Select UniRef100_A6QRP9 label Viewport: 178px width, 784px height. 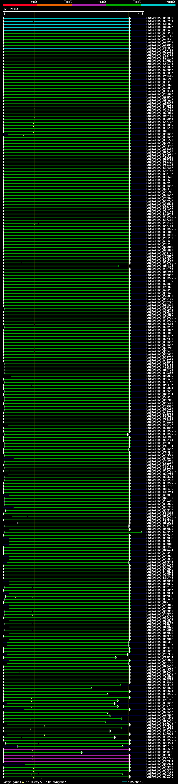coord(159,455)
